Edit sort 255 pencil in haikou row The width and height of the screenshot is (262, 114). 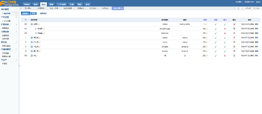[x=207, y=38]
